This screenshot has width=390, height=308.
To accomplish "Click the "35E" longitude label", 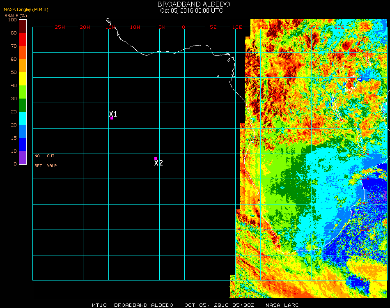I will (365, 27).
